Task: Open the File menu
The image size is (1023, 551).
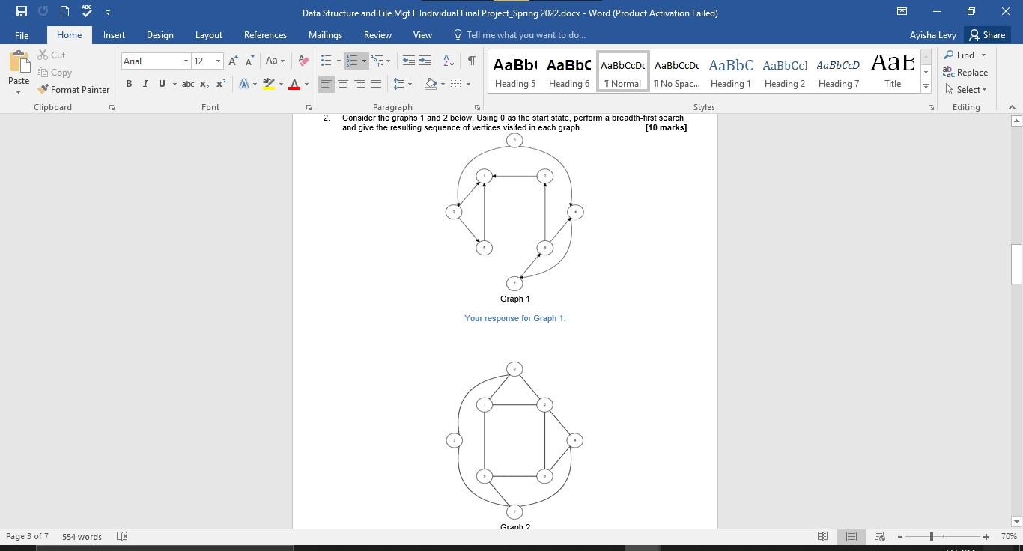Action: (x=22, y=35)
